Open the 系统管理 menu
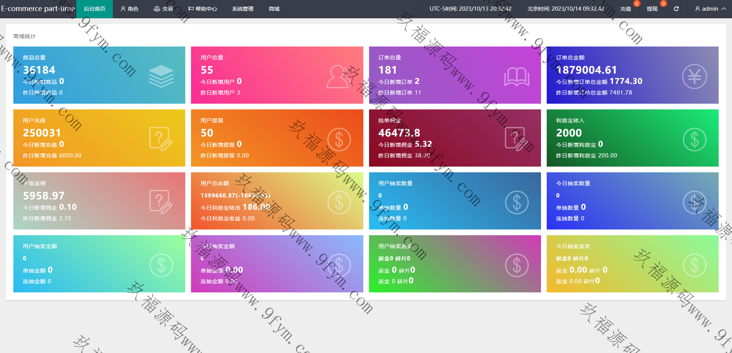This screenshot has width=732, height=353. click(x=243, y=9)
